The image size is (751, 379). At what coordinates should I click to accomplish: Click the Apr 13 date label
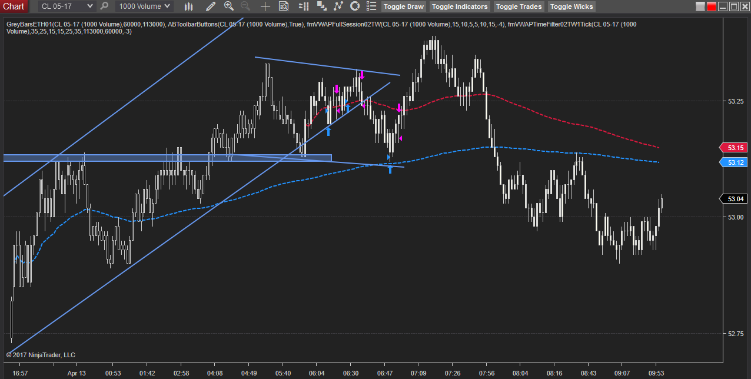[x=77, y=373]
